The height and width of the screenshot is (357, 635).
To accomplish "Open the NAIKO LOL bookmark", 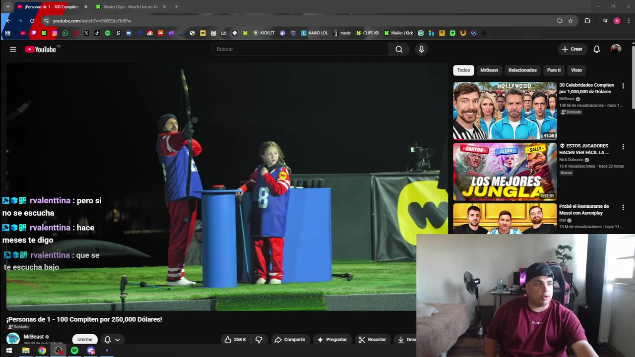I will [x=315, y=33].
